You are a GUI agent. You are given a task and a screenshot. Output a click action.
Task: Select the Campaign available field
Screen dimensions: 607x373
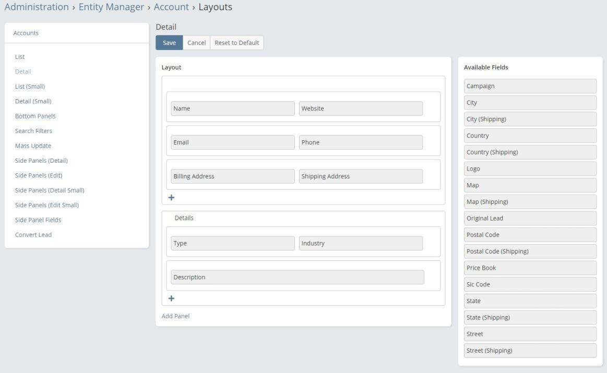[530, 86]
